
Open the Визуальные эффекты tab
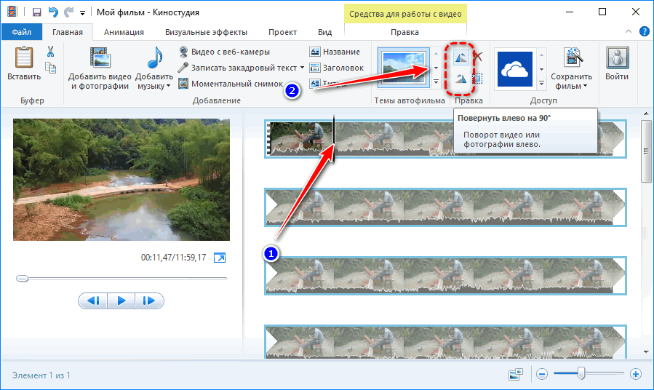(206, 32)
